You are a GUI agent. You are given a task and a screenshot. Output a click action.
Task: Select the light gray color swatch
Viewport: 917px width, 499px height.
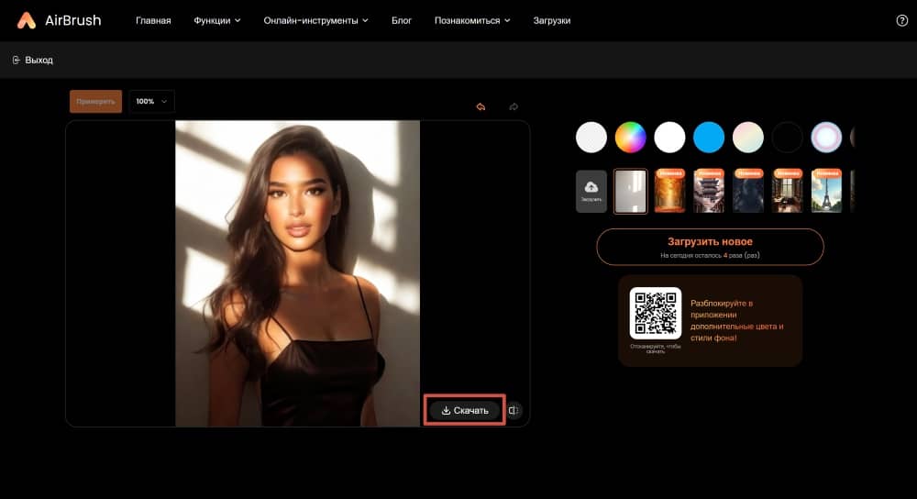pyautogui.click(x=591, y=138)
